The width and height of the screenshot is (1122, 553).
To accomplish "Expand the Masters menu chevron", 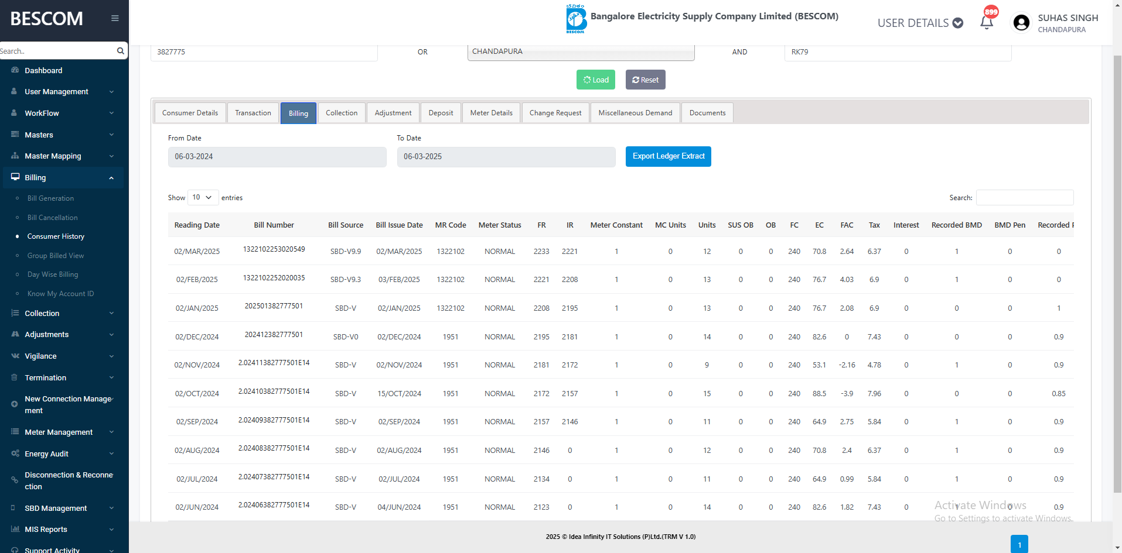I will (111, 135).
